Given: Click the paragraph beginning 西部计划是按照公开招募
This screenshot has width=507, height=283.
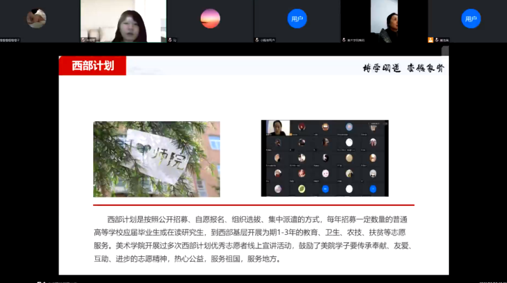Looking at the screenshot, I should pos(253,238).
